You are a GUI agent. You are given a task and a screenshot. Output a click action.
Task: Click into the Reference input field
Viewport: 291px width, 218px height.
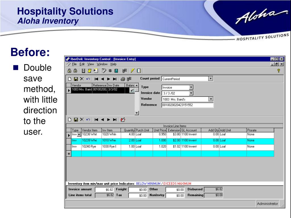188,105
